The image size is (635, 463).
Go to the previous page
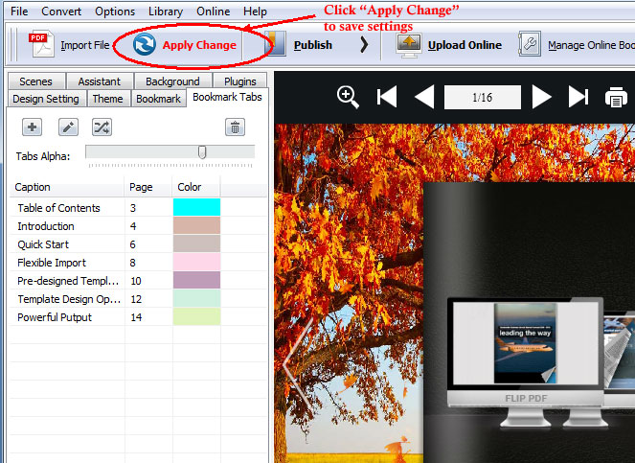coord(424,98)
